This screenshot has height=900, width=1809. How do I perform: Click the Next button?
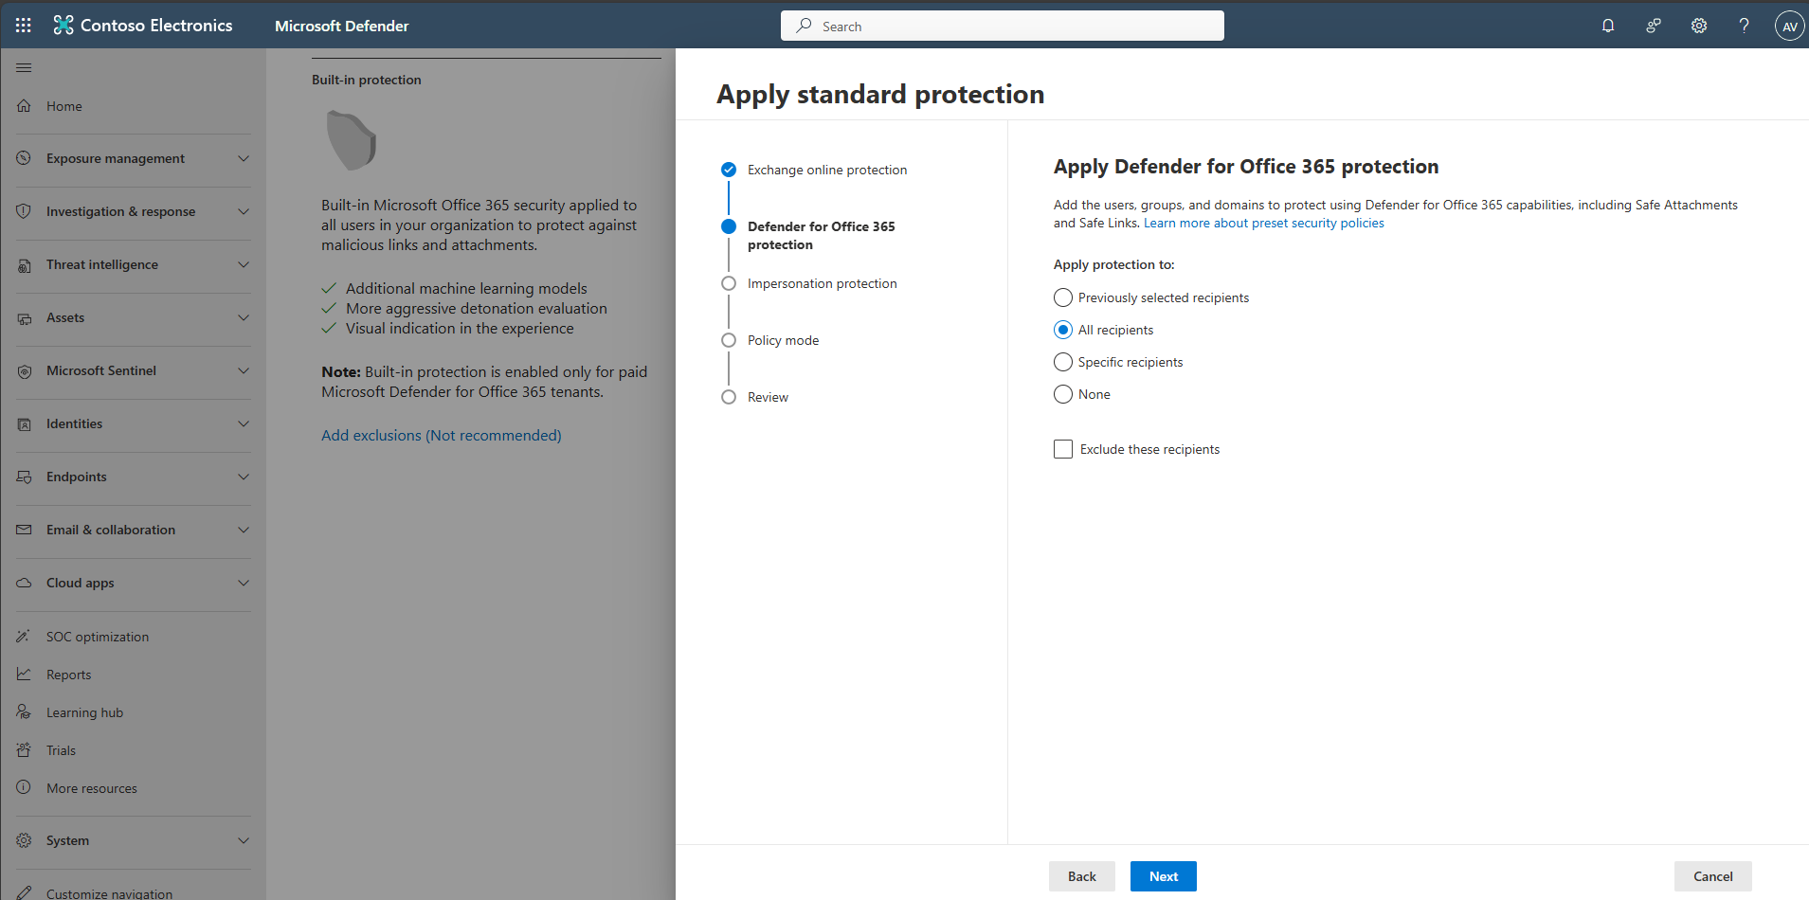tap(1164, 876)
